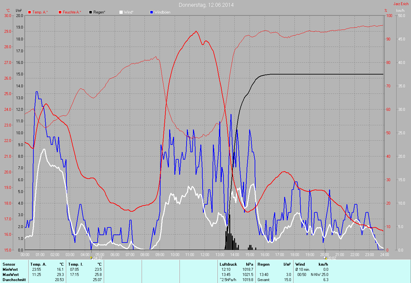
Task: Click the "Windböen" legend label
Action: (162, 12)
